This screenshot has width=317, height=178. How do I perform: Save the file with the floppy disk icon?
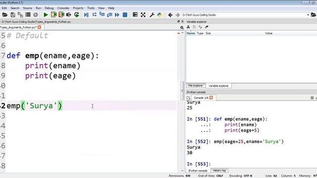[13, 15]
